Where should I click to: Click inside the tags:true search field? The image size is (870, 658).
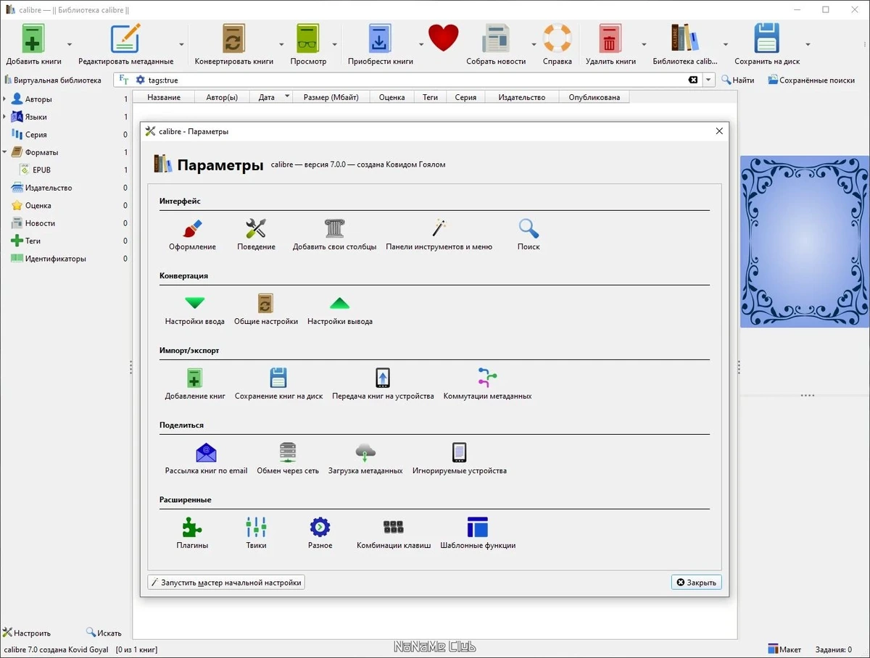413,80
